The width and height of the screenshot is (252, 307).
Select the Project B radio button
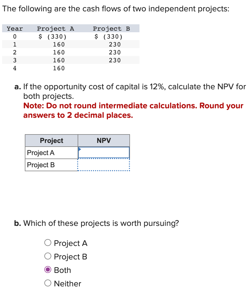point(48,256)
